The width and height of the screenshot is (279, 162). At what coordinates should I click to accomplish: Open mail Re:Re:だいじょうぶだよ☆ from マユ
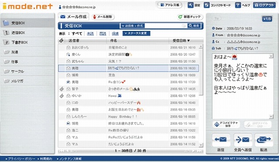(128, 137)
